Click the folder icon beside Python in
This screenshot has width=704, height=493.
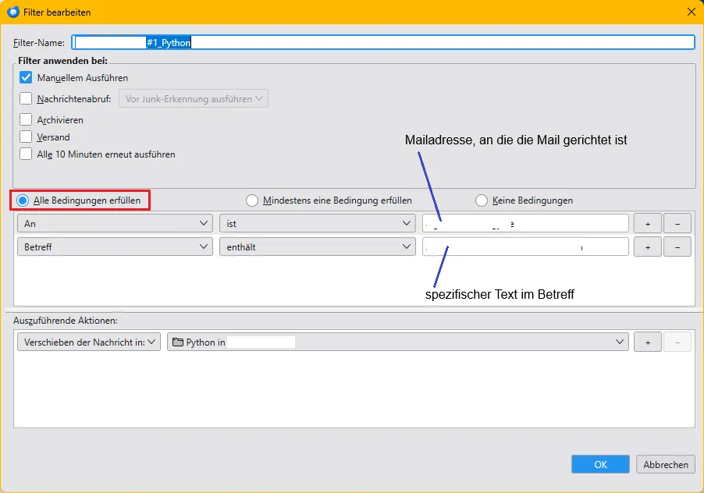pos(178,342)
